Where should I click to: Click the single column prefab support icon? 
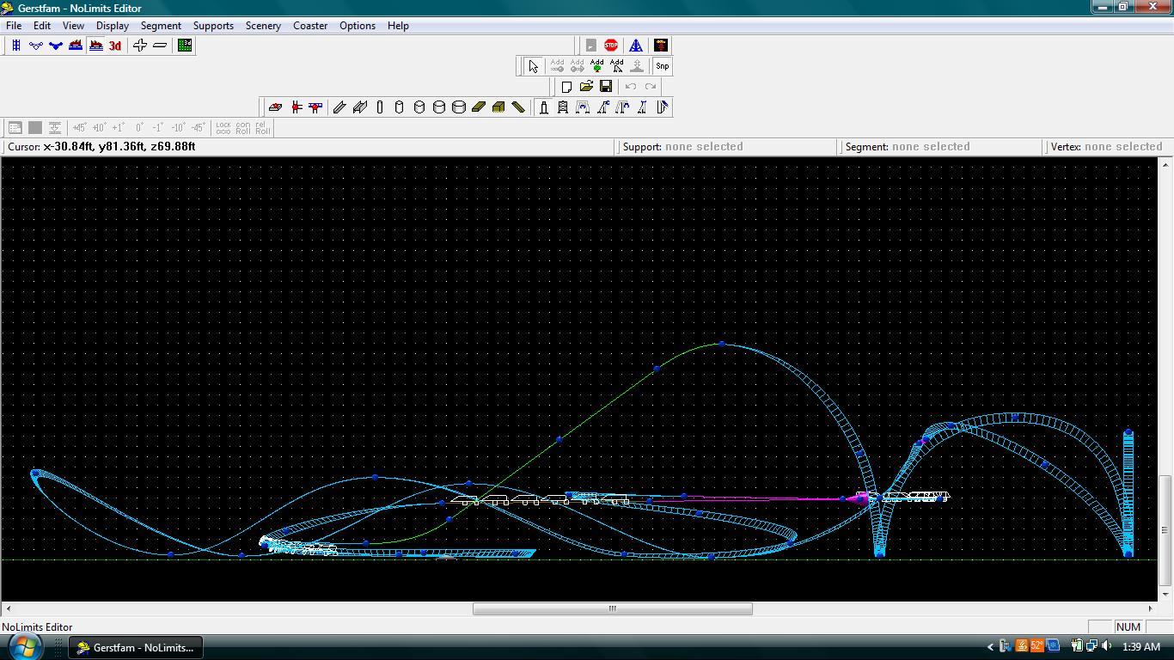tap(543, 107)
